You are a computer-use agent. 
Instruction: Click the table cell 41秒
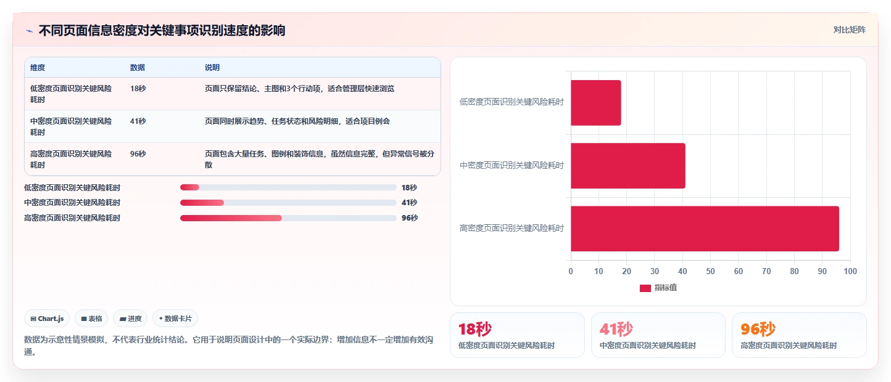pos(138,121)
